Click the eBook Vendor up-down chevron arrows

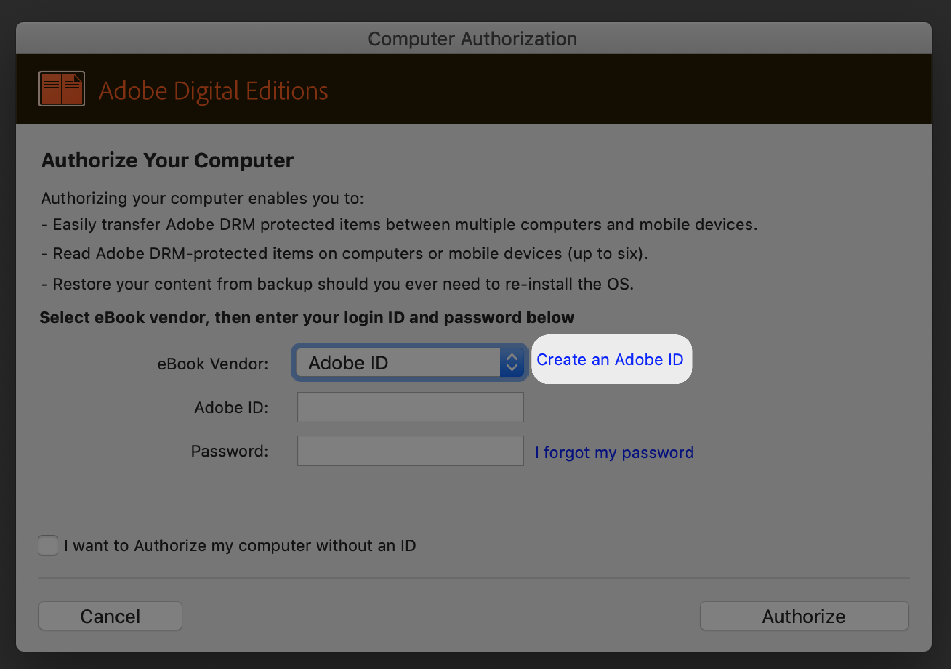[x=511, y=362]
